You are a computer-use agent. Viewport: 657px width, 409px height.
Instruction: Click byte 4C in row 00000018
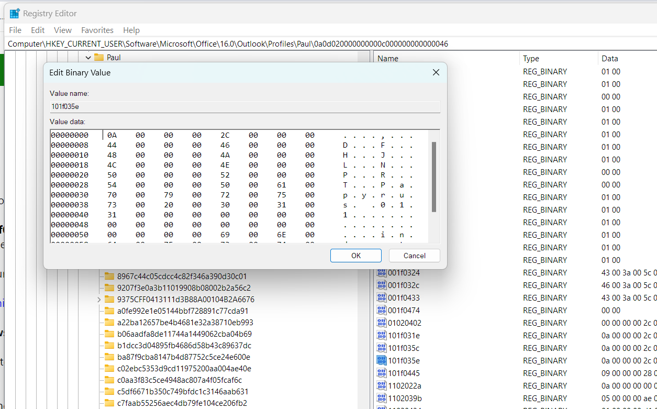112,165
